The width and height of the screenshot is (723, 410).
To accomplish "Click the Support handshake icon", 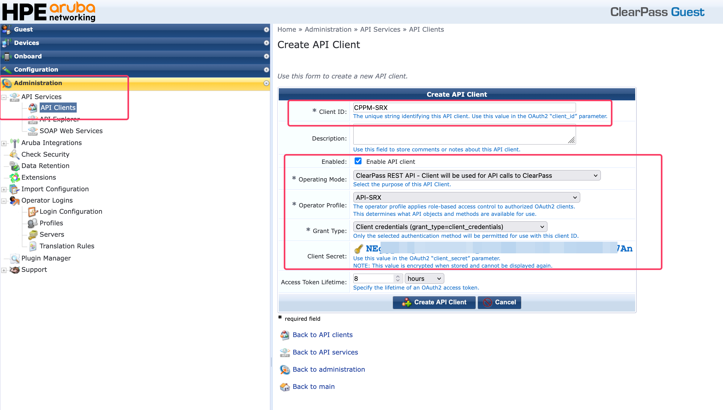I will [x=15, y=270].
